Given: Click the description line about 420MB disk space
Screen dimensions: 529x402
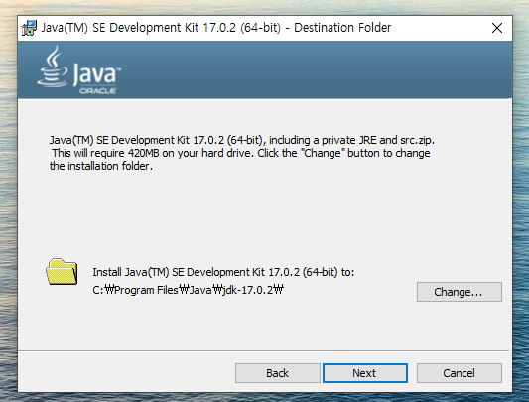Looking at the screenshot, I should click(x=241, y=153).
